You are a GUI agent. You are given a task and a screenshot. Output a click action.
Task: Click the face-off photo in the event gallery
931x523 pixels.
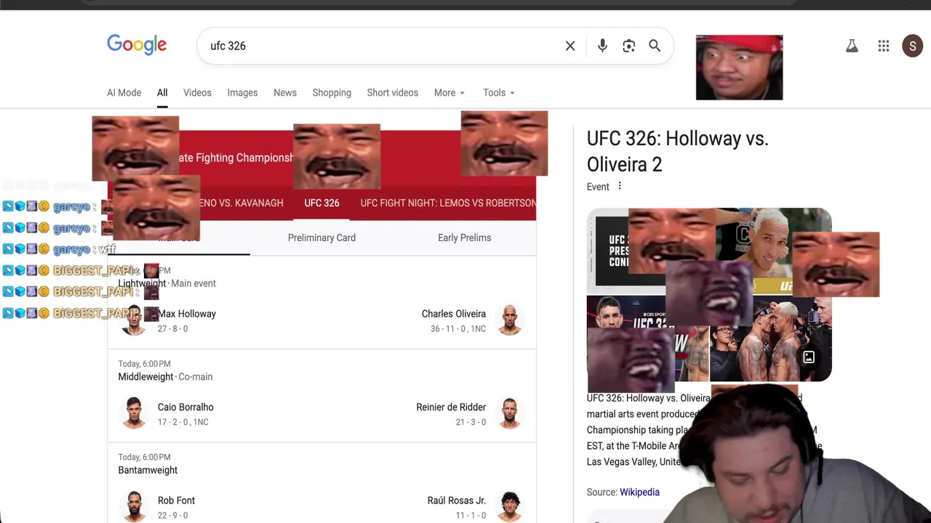point(770,338)
